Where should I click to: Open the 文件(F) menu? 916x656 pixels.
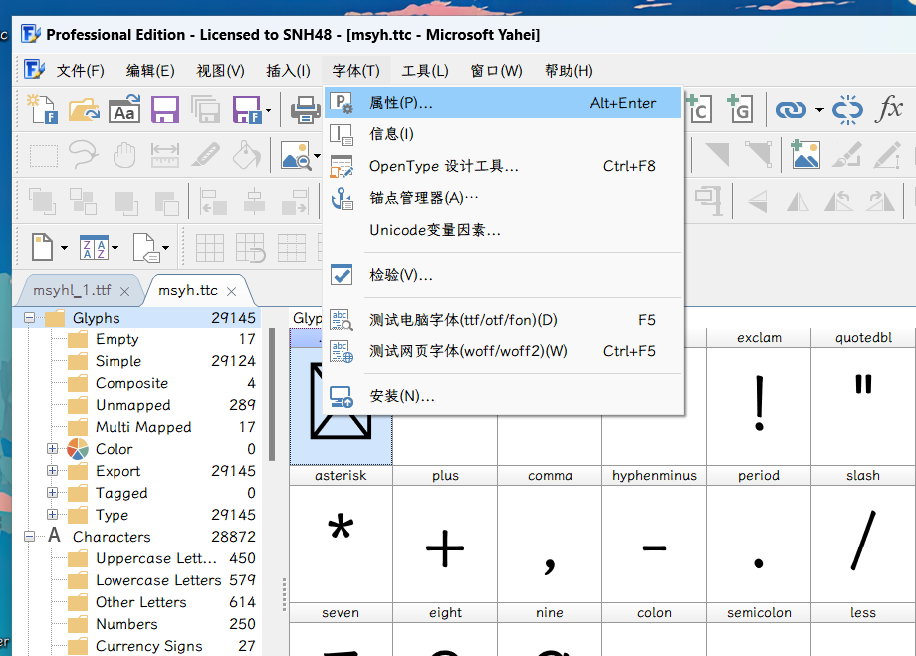80,71
